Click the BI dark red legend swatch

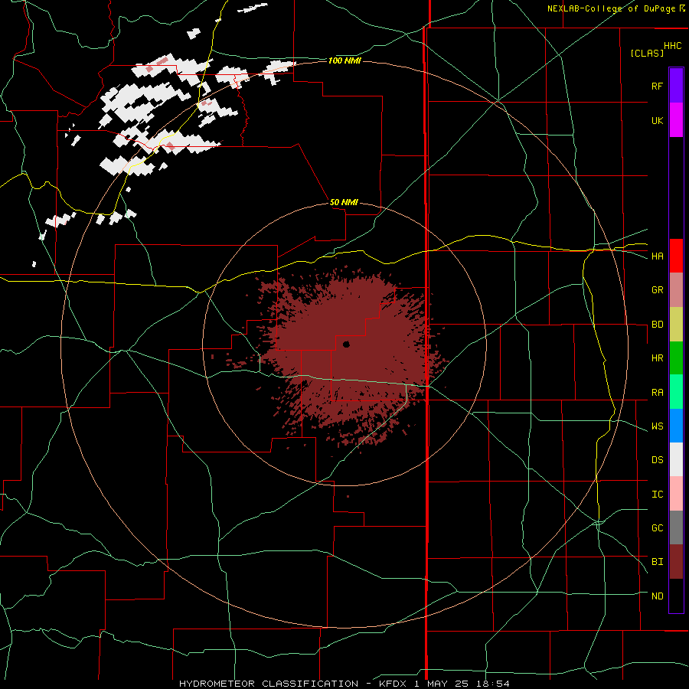tap(676, 562)
